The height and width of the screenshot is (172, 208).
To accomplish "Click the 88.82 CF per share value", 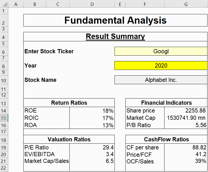I will [x=199, y=147].
